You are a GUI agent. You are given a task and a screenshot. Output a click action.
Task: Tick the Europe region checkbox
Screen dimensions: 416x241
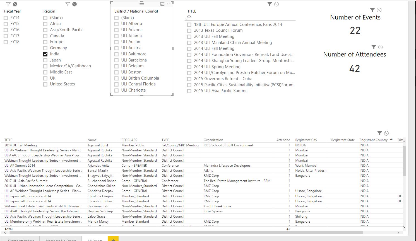pos(45,42)
